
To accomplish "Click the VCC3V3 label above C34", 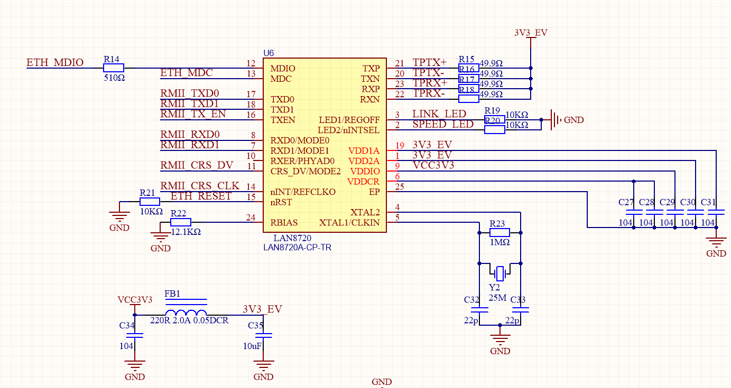I will pyautogui.click(x=135, y=300).
